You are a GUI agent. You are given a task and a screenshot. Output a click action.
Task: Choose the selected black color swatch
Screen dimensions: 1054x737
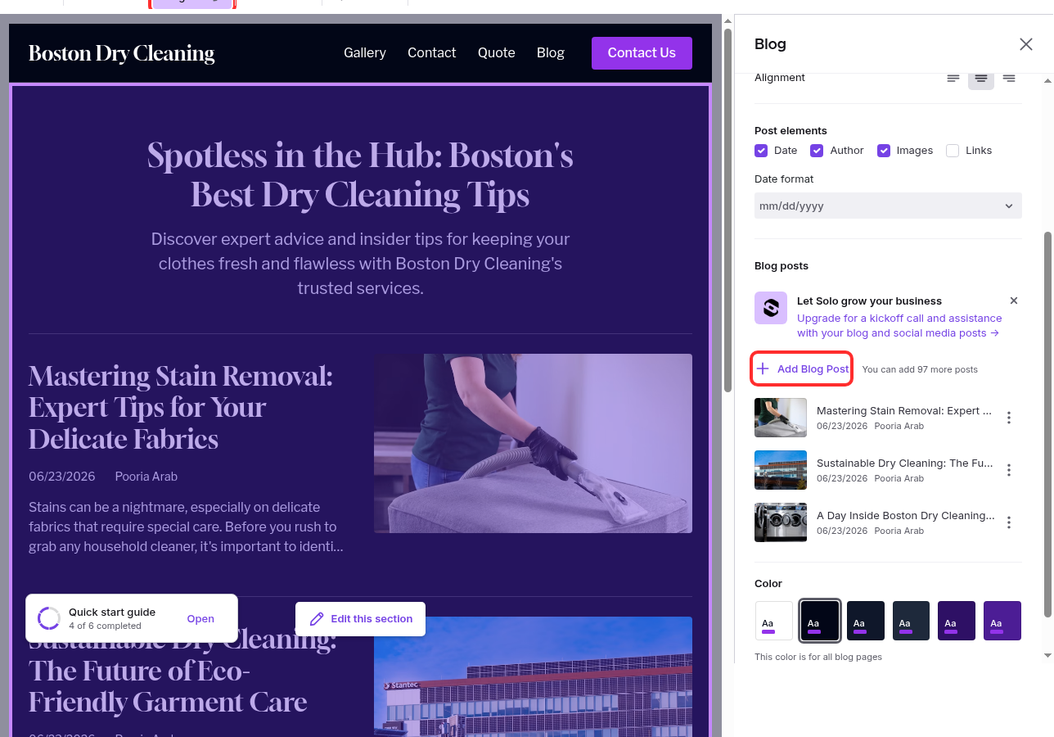tap(820, 621)
